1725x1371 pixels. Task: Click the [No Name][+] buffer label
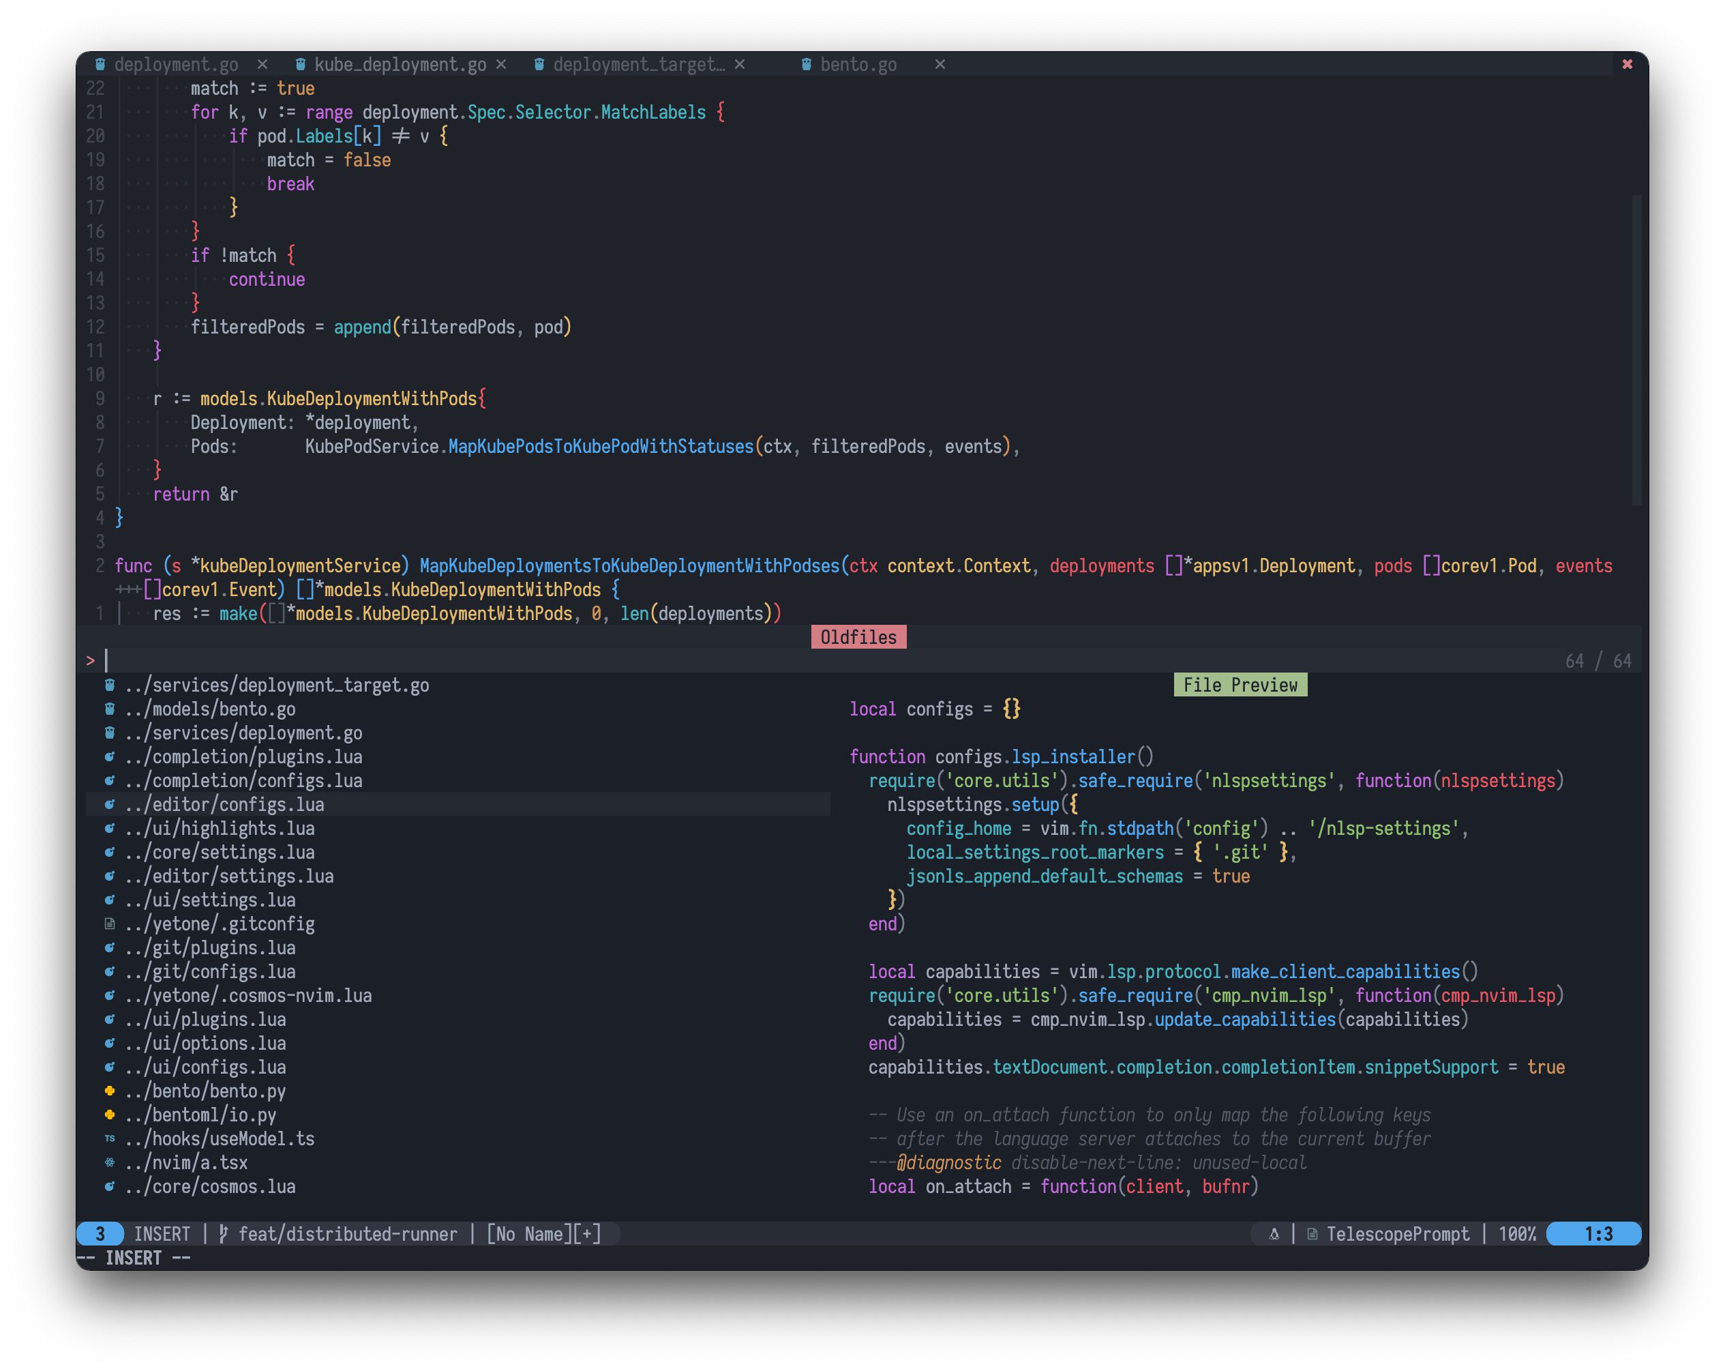(544, 1234)
